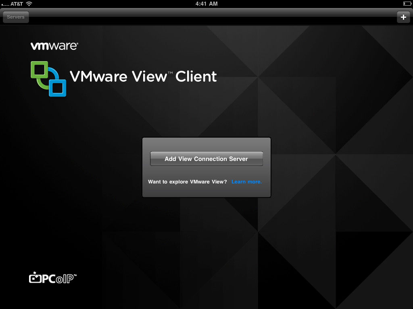Click 'Want to explore VMware View?' text
Viewport: 413px width, 309px height.
click(187, 182)
